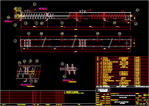Click balloon number 10 under the elevation view
This screenshot has height=106, width=149.
(42, 23)
